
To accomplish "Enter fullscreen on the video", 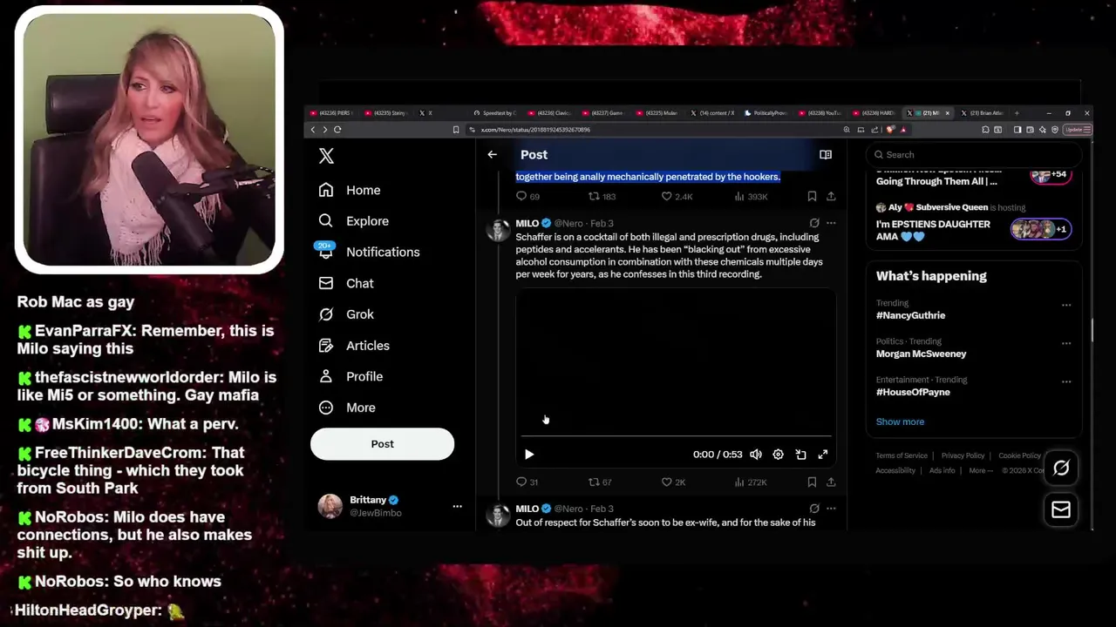I will 823,455.
